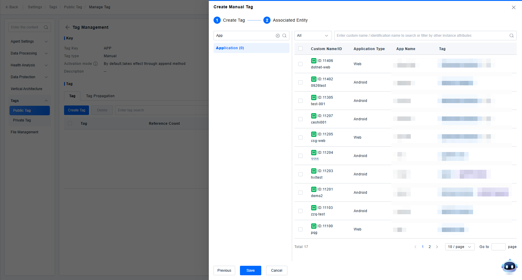
Task: Expand Agent Settings in the sidebar
Action: click(29, 41)
